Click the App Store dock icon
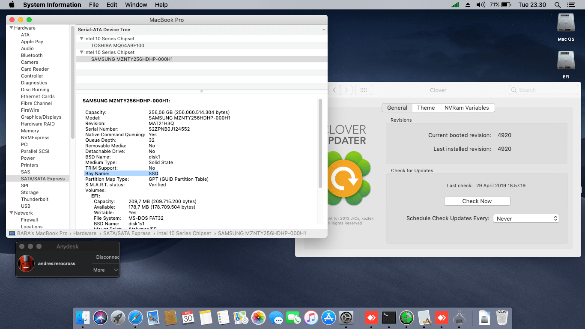Image resolution: width=585 pixels, height=329 pixels. 328,317
